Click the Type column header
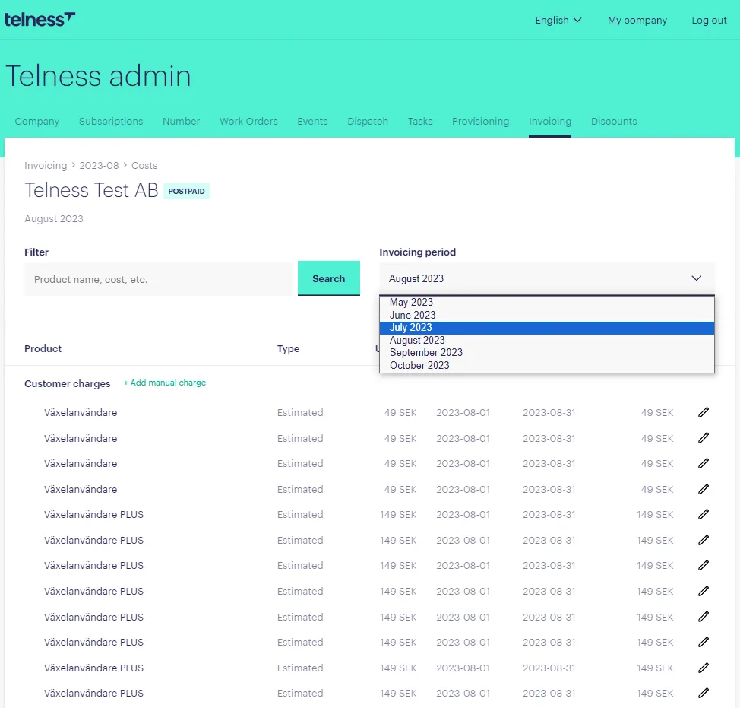Screen dimensions: 740x708 point(289,348)
